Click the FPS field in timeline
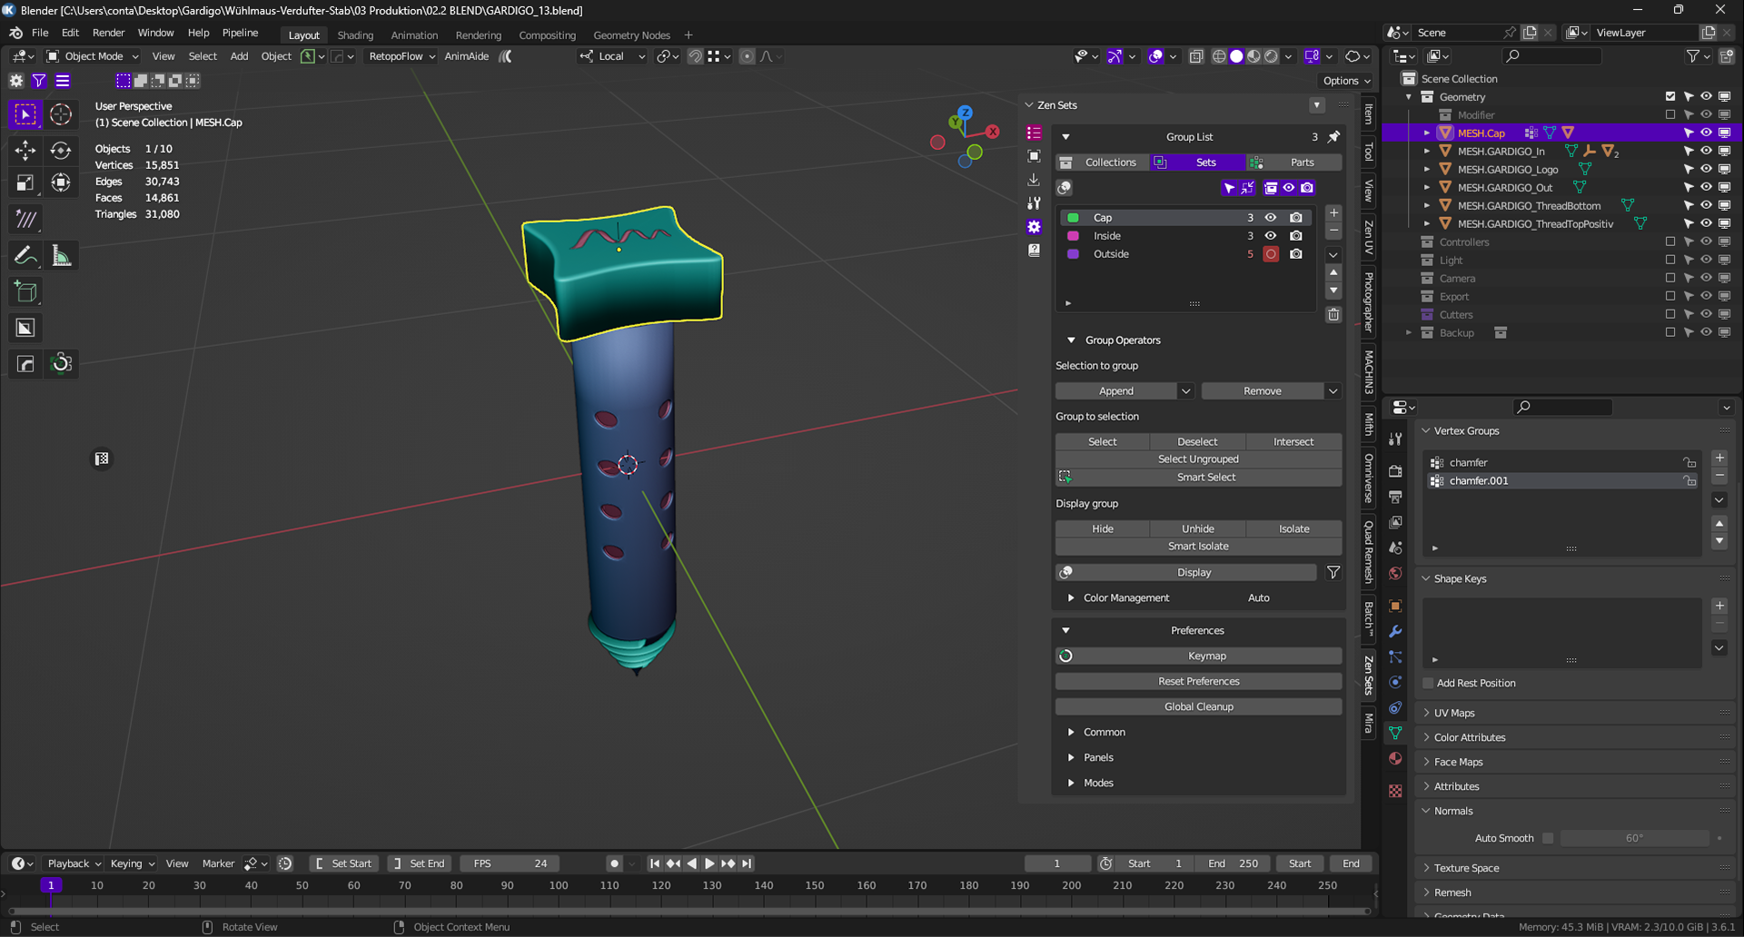 point(510,863)
